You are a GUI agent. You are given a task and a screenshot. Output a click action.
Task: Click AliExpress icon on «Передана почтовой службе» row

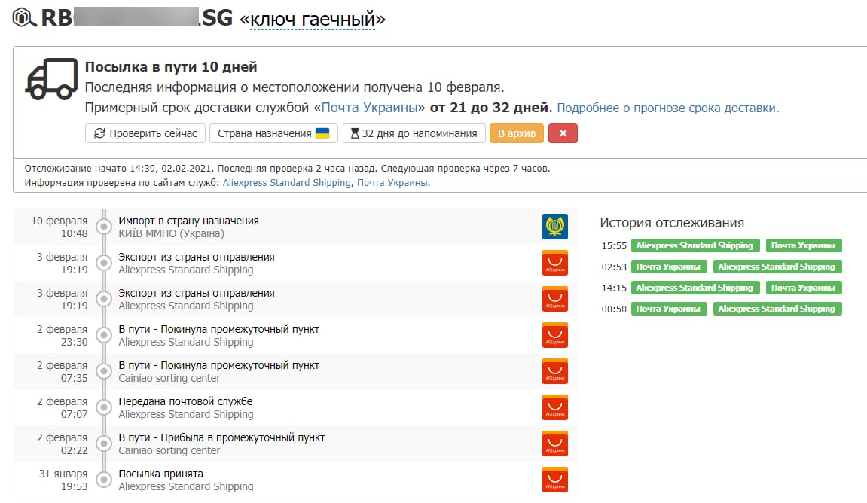pos(554,407)
